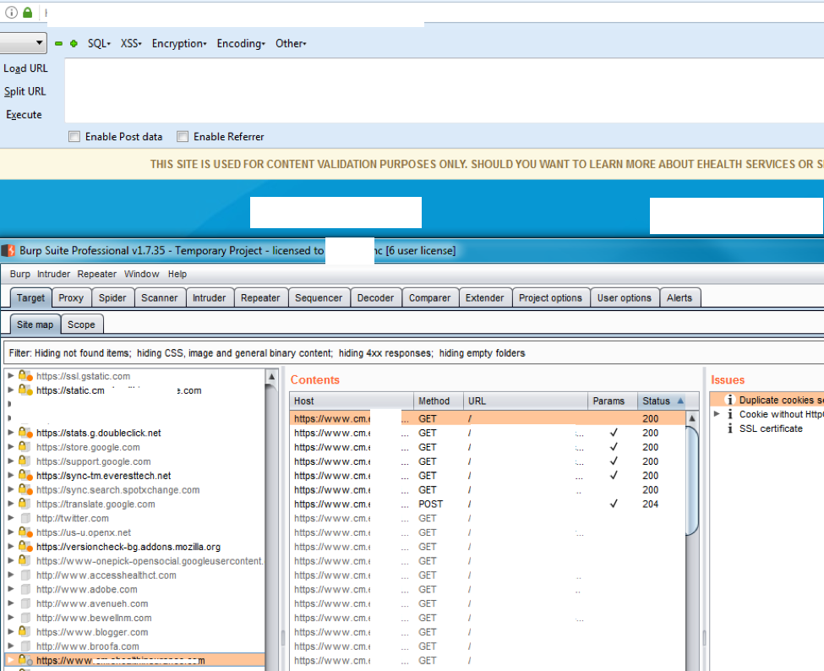The width and height of the screenshot is (824, 671).
Task: Click the page icon beside www.avenueh.com
Action: pyautogui.click(x=25, y=603)
